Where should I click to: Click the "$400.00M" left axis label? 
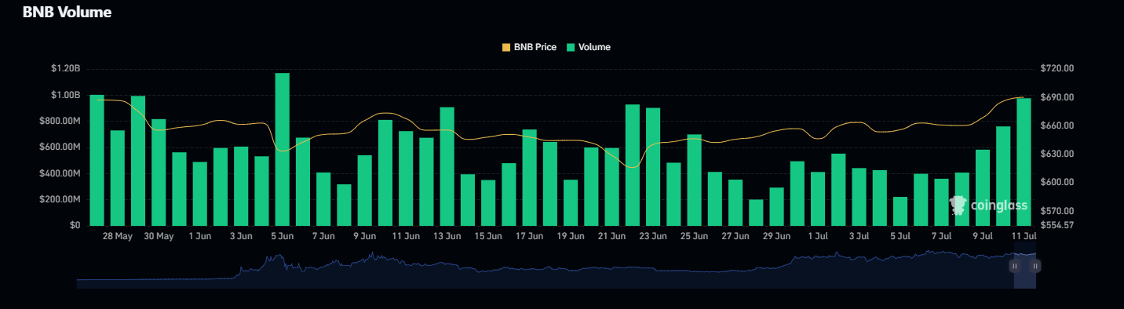(60, 173)
